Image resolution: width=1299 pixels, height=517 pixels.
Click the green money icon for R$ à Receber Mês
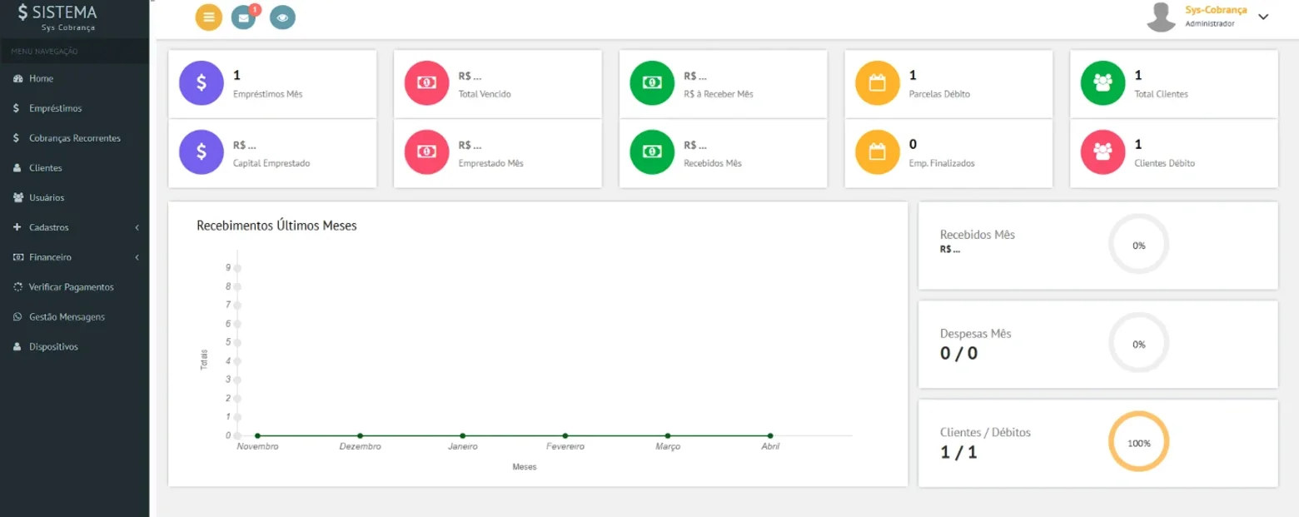pyautogui.click(x=652, y=83)
